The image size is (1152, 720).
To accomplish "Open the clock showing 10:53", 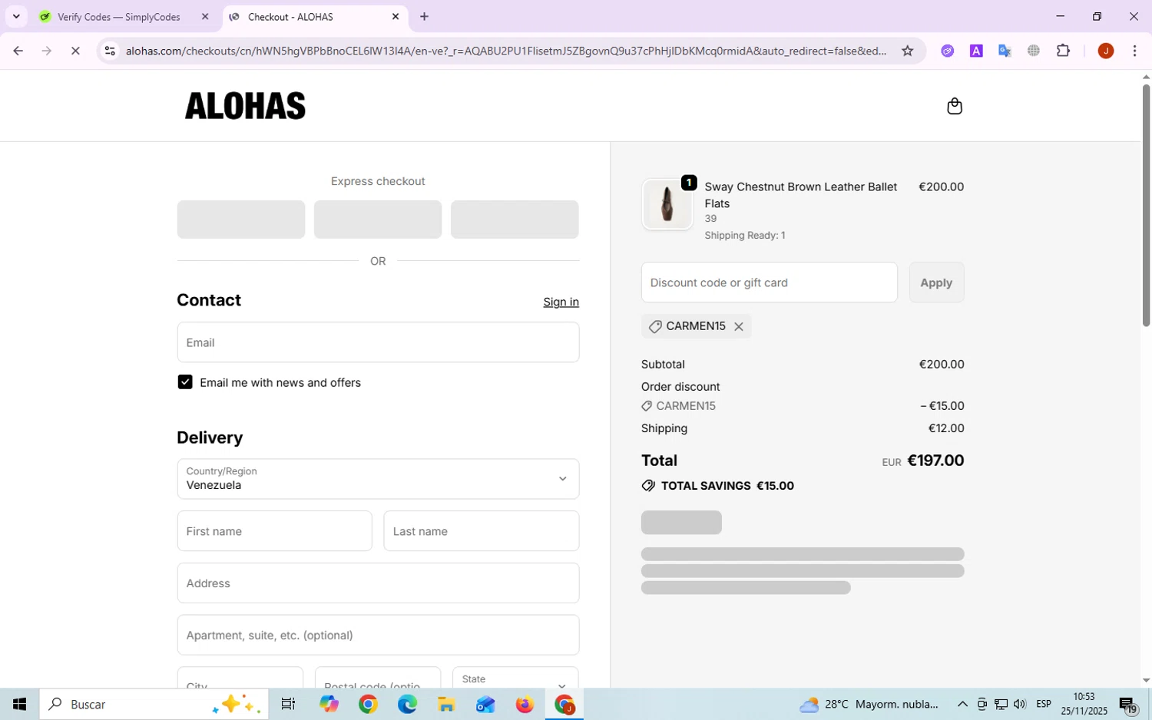I will coord(1084,704).
